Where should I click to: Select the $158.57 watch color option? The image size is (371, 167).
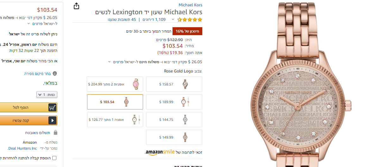174,84
